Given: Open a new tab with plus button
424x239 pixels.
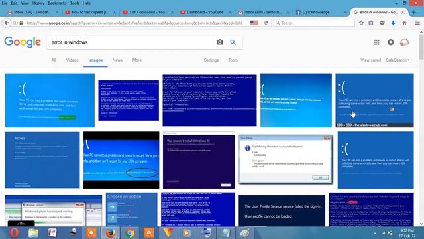Looking at the screenshot, I should (x=413, y=12).
